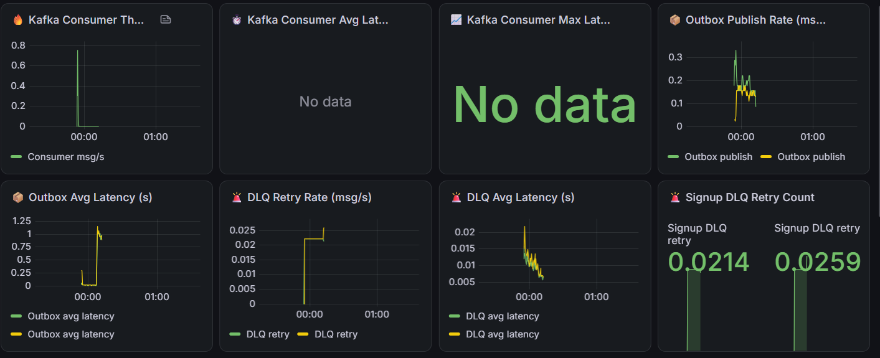Viewport: 880px width, 358px height.
Task: Open Kafka Consumer Avg Latency panel title menu
Action: 318,19
